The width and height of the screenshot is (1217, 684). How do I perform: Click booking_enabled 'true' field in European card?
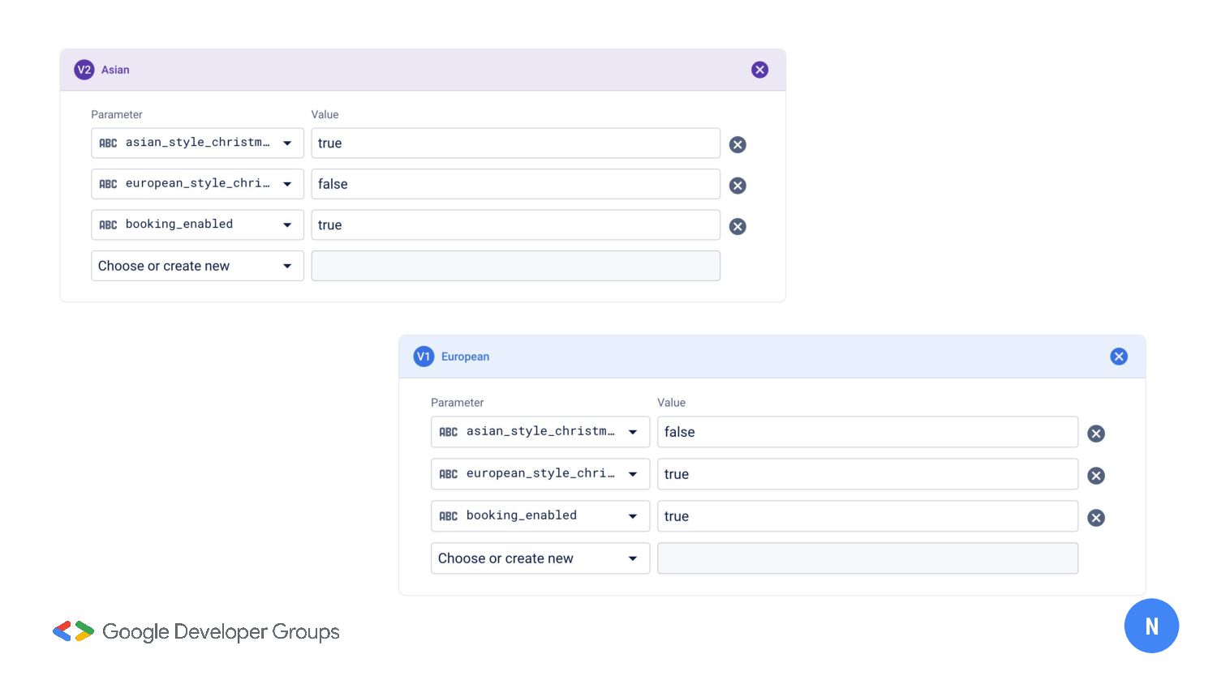tap(867, 516)
